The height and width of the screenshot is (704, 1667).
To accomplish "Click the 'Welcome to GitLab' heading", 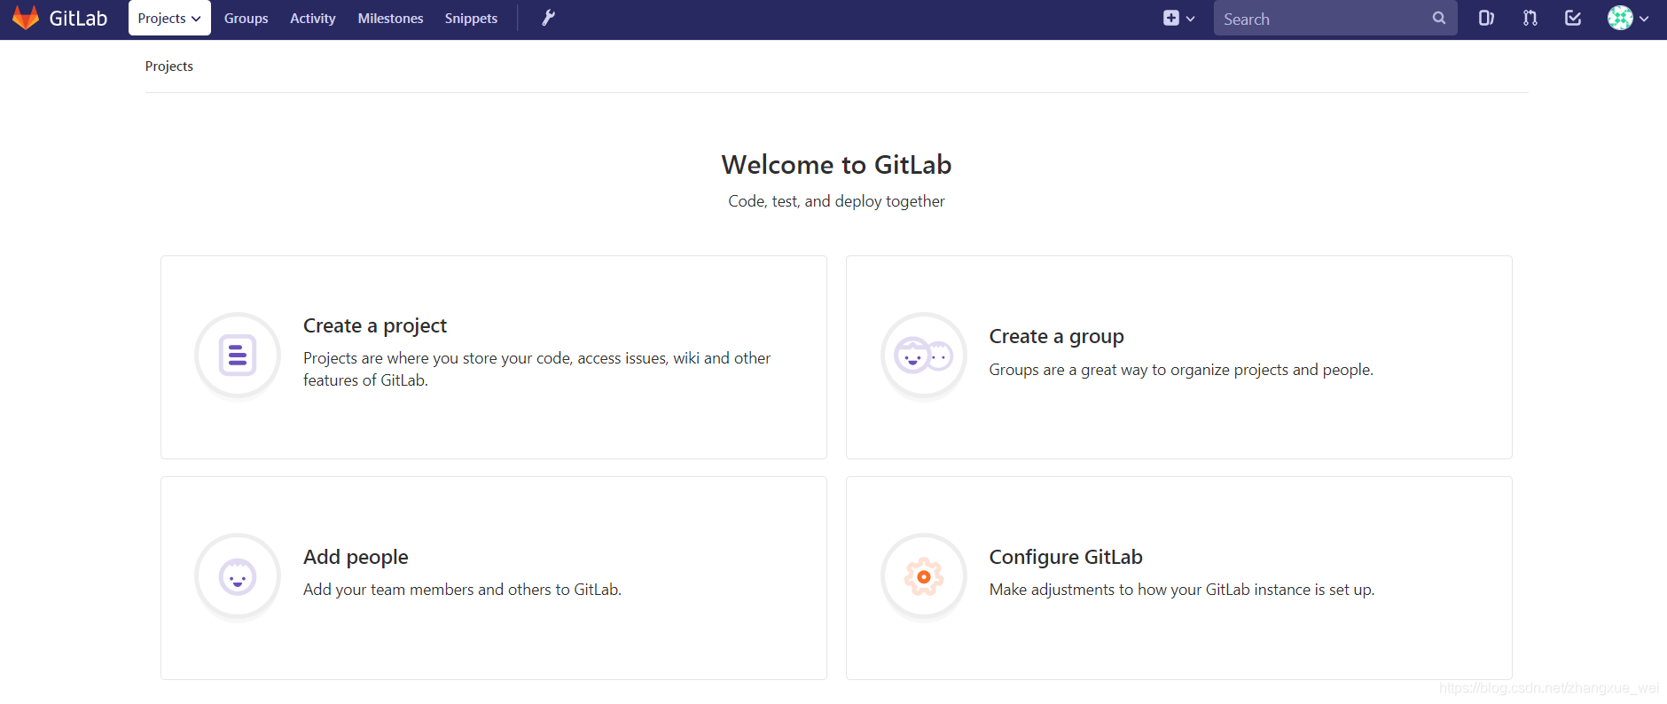I will 836,165.
